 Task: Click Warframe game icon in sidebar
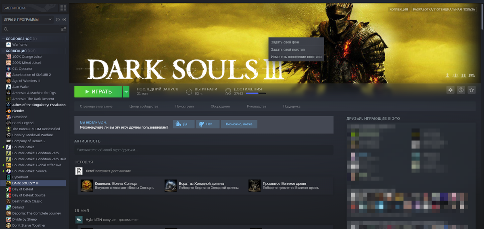click(x=8, y=45)
